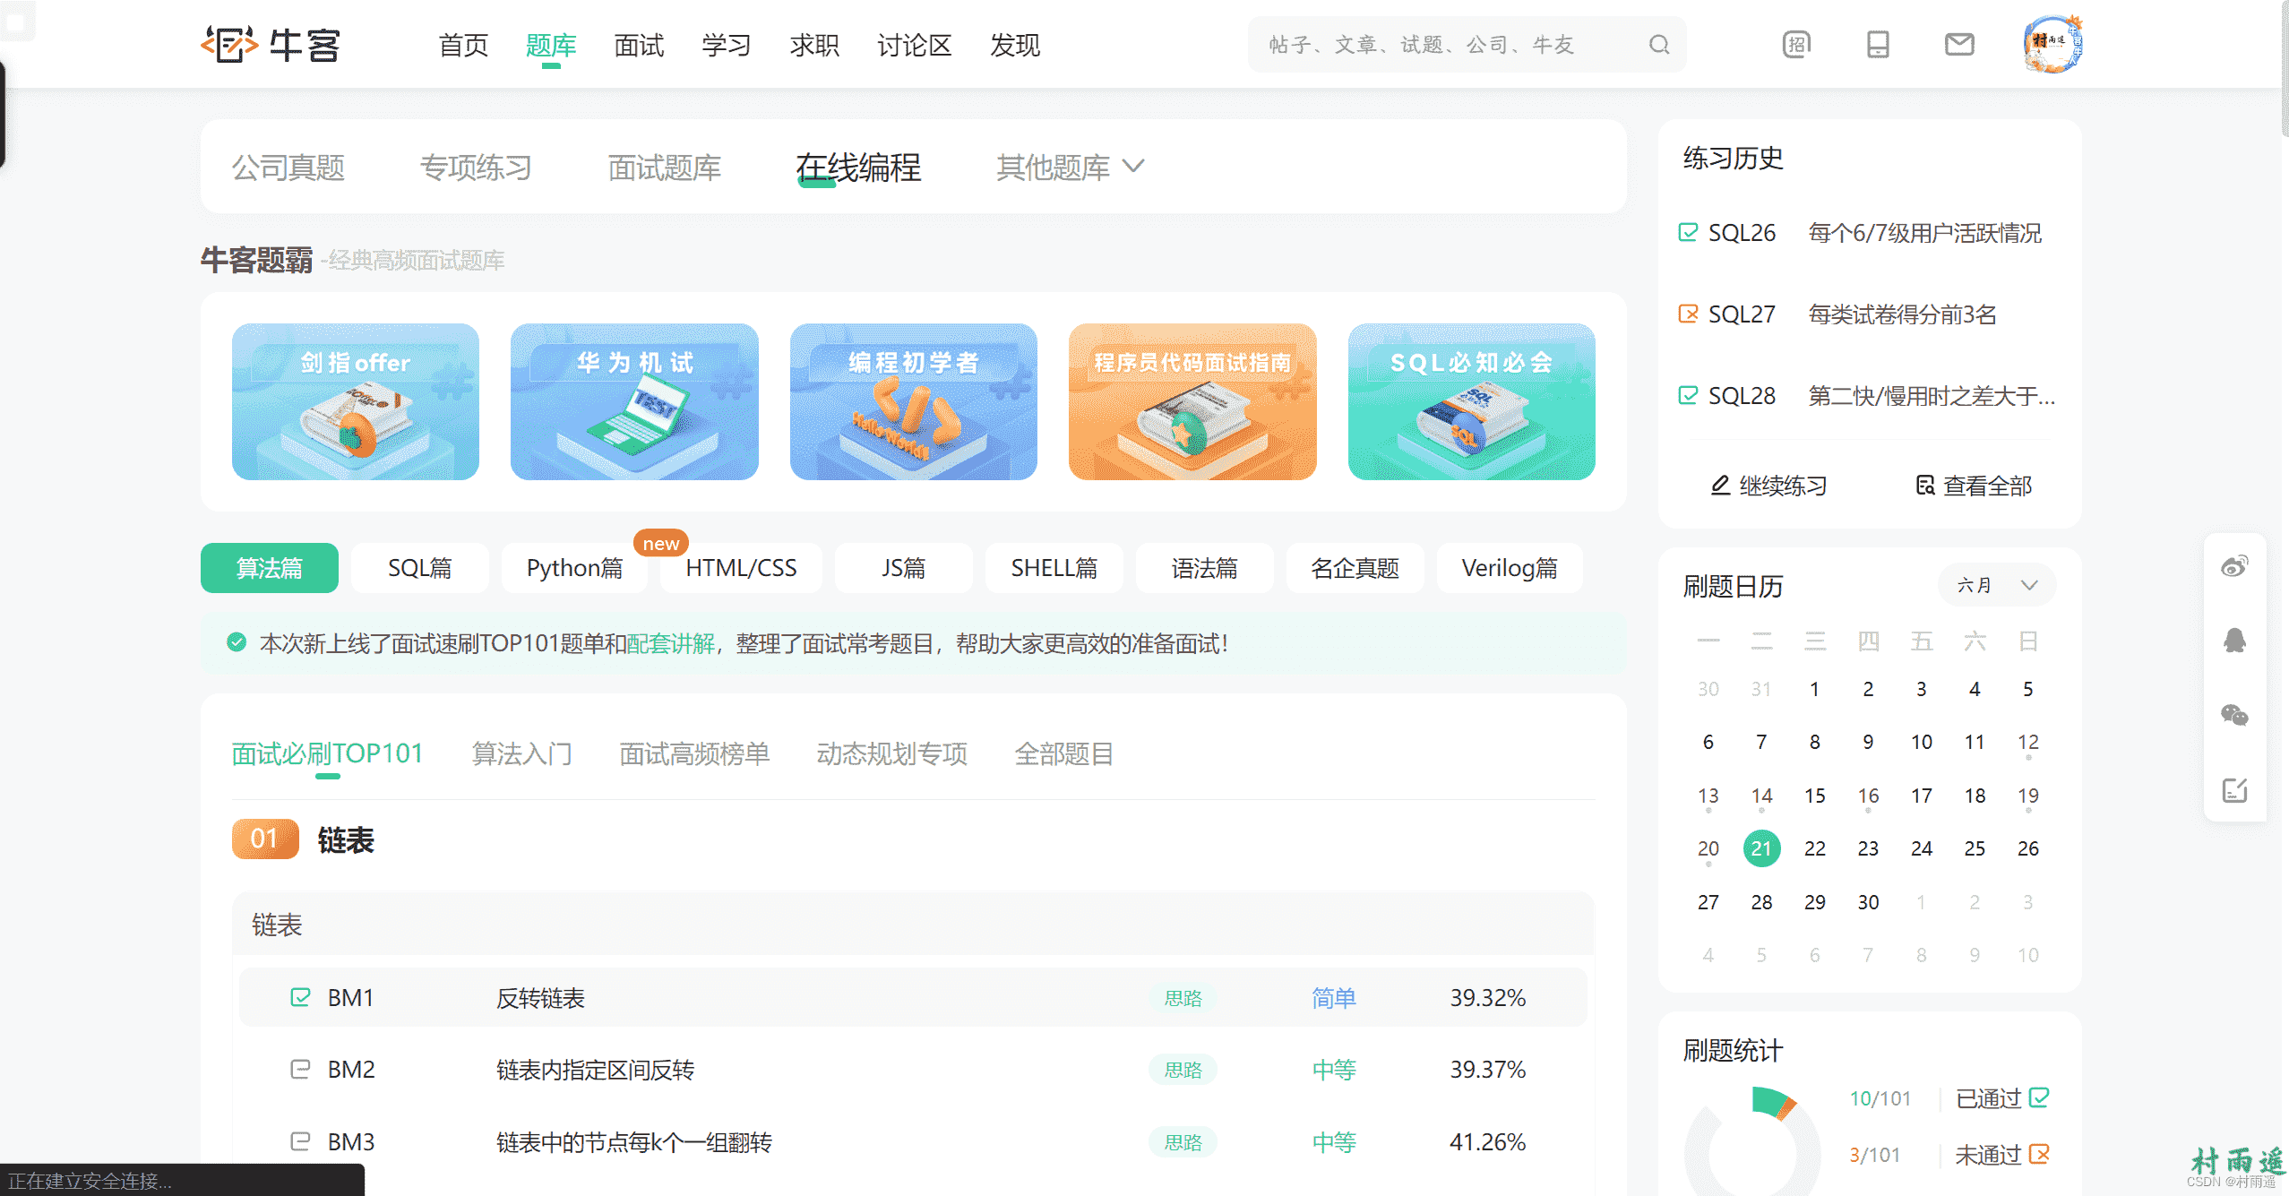
Task: Click the mobile app icon
Action: [1878, 45]
